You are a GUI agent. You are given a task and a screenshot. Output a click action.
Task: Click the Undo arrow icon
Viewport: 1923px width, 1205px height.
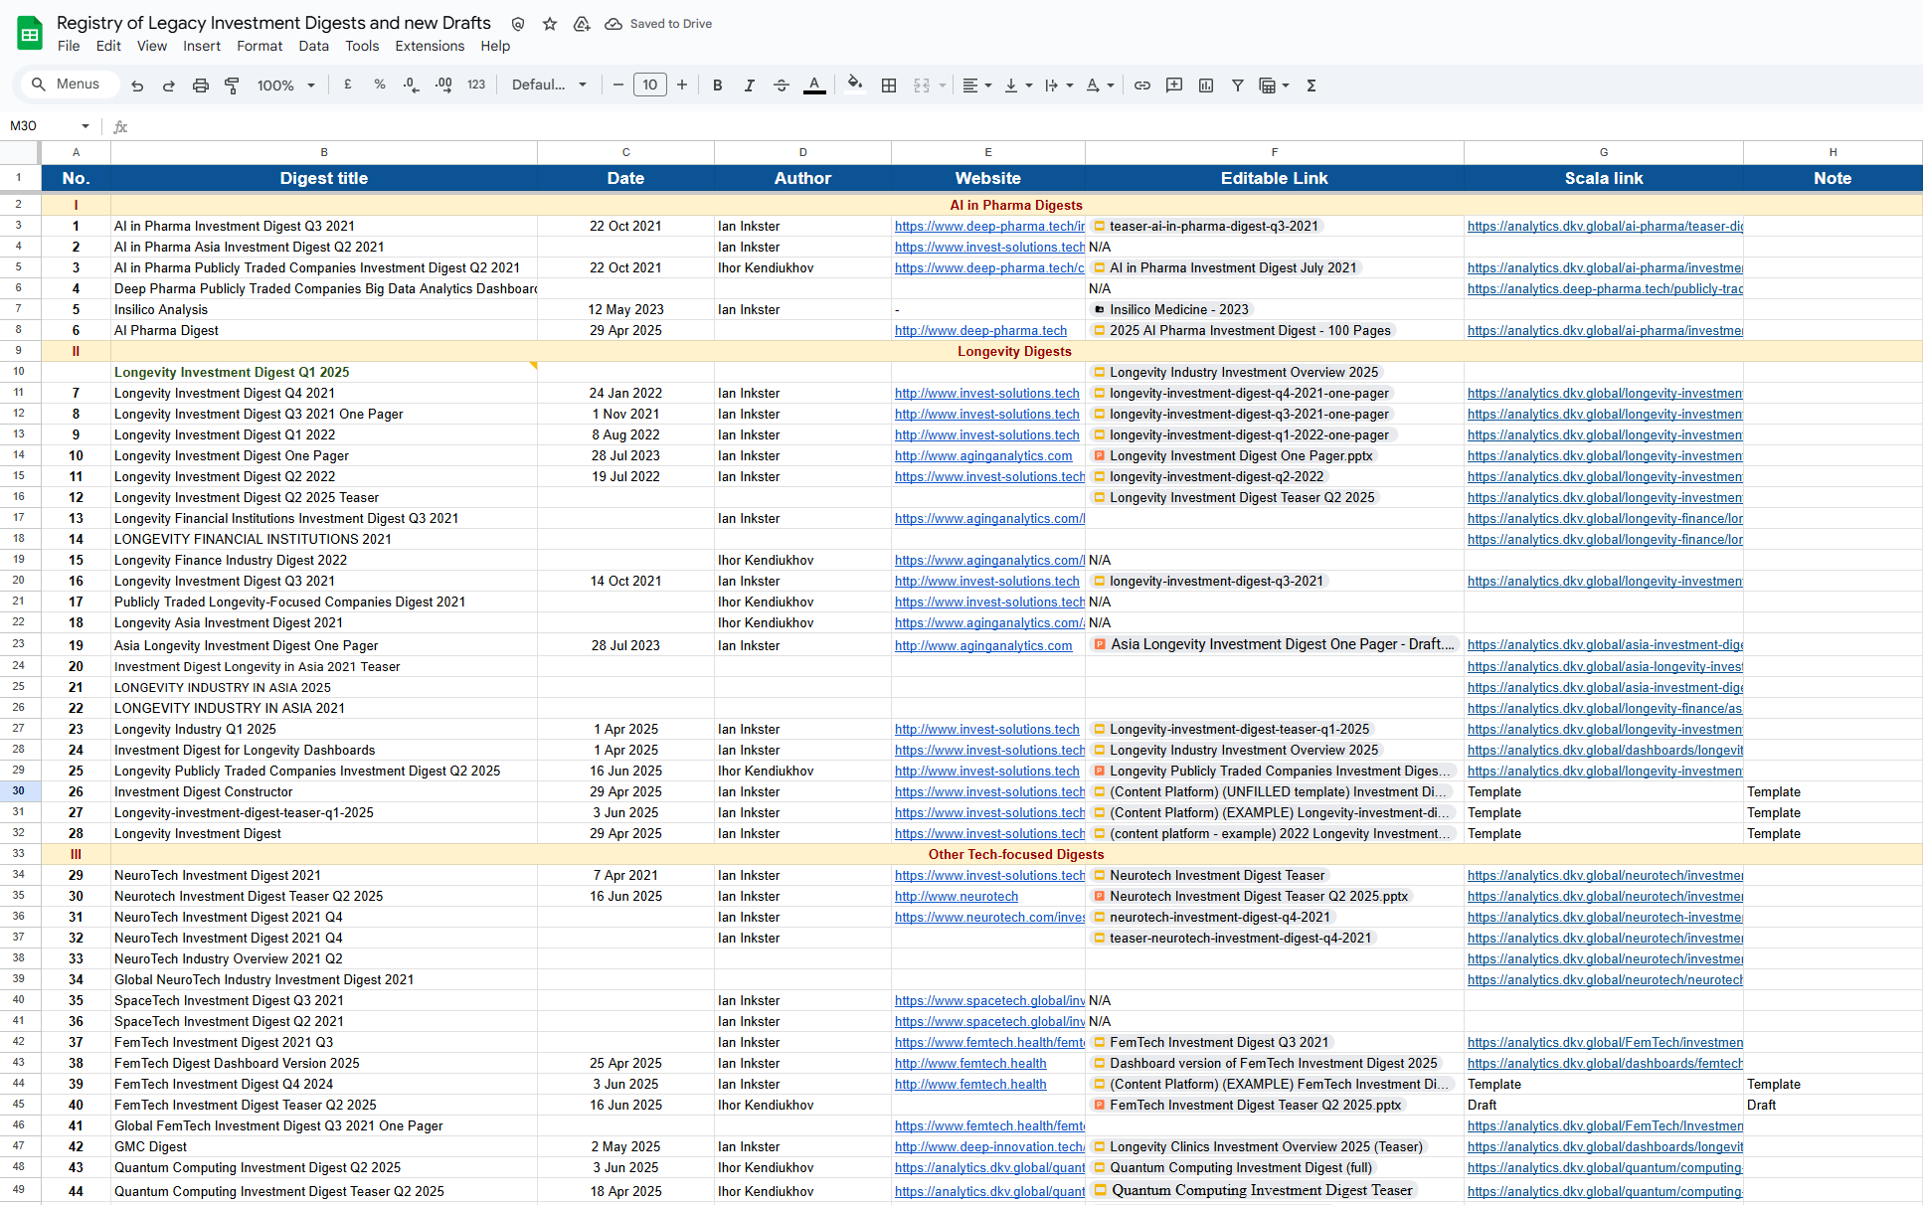point(137,86)
